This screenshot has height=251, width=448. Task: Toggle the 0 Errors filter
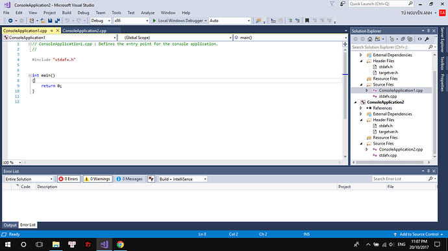(x=69, y=179)
